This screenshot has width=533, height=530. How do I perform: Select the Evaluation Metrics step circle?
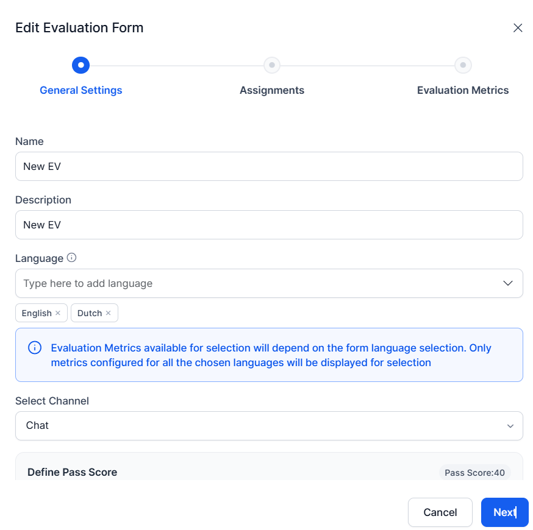coord(463,65)
